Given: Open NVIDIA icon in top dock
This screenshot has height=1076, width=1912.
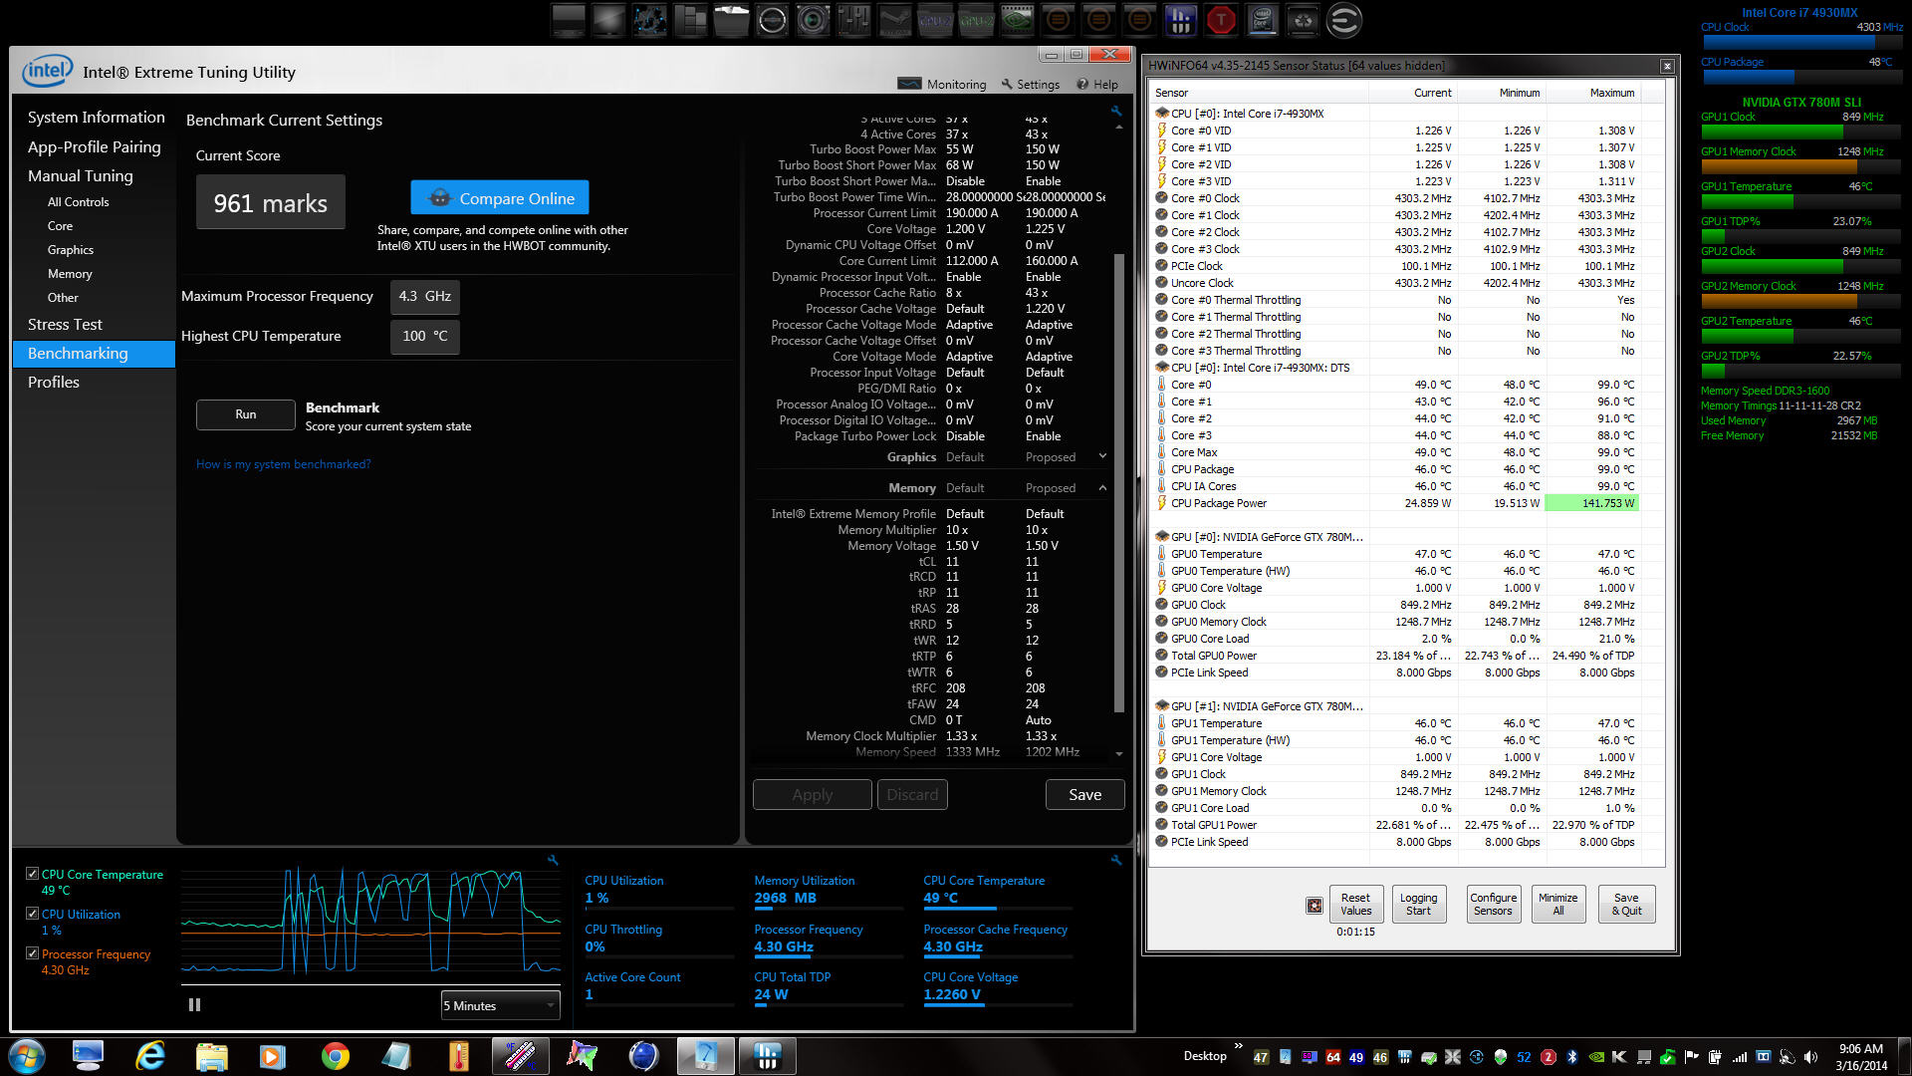Looking at the screenshot, I should 1017,20.
